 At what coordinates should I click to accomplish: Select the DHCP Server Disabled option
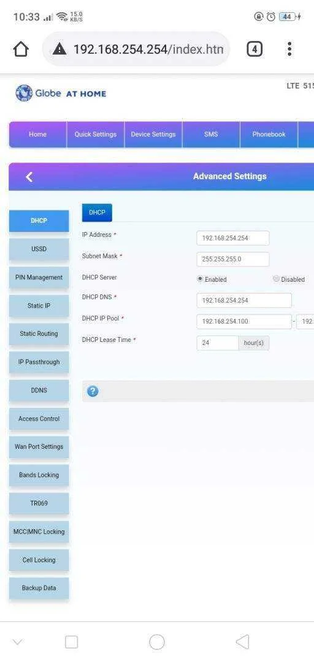pyautogui.click(x=276, y=279)
